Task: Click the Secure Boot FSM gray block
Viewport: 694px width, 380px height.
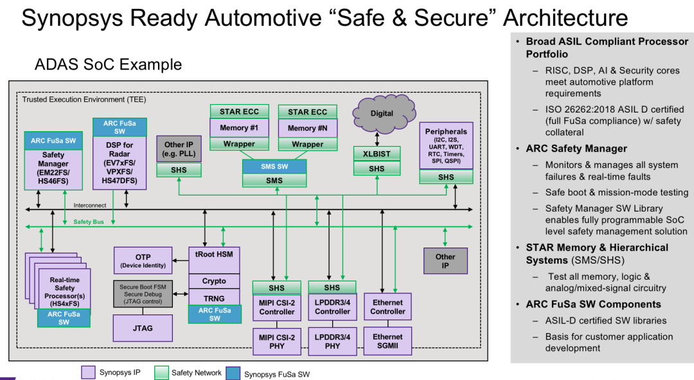Action: [143, 294]
